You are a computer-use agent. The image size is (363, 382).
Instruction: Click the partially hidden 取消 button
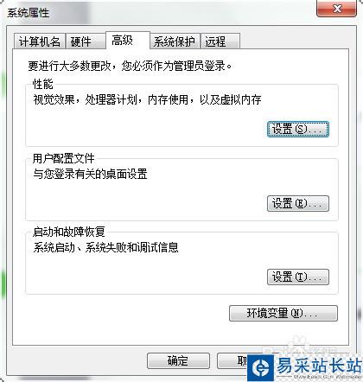(232, 360)
